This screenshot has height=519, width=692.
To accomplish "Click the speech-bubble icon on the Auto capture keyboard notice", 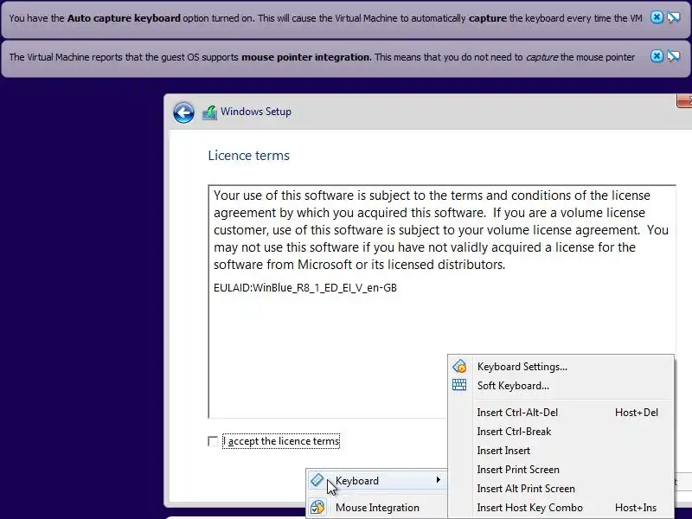I will pyautogui.click(x=674, y=17).
